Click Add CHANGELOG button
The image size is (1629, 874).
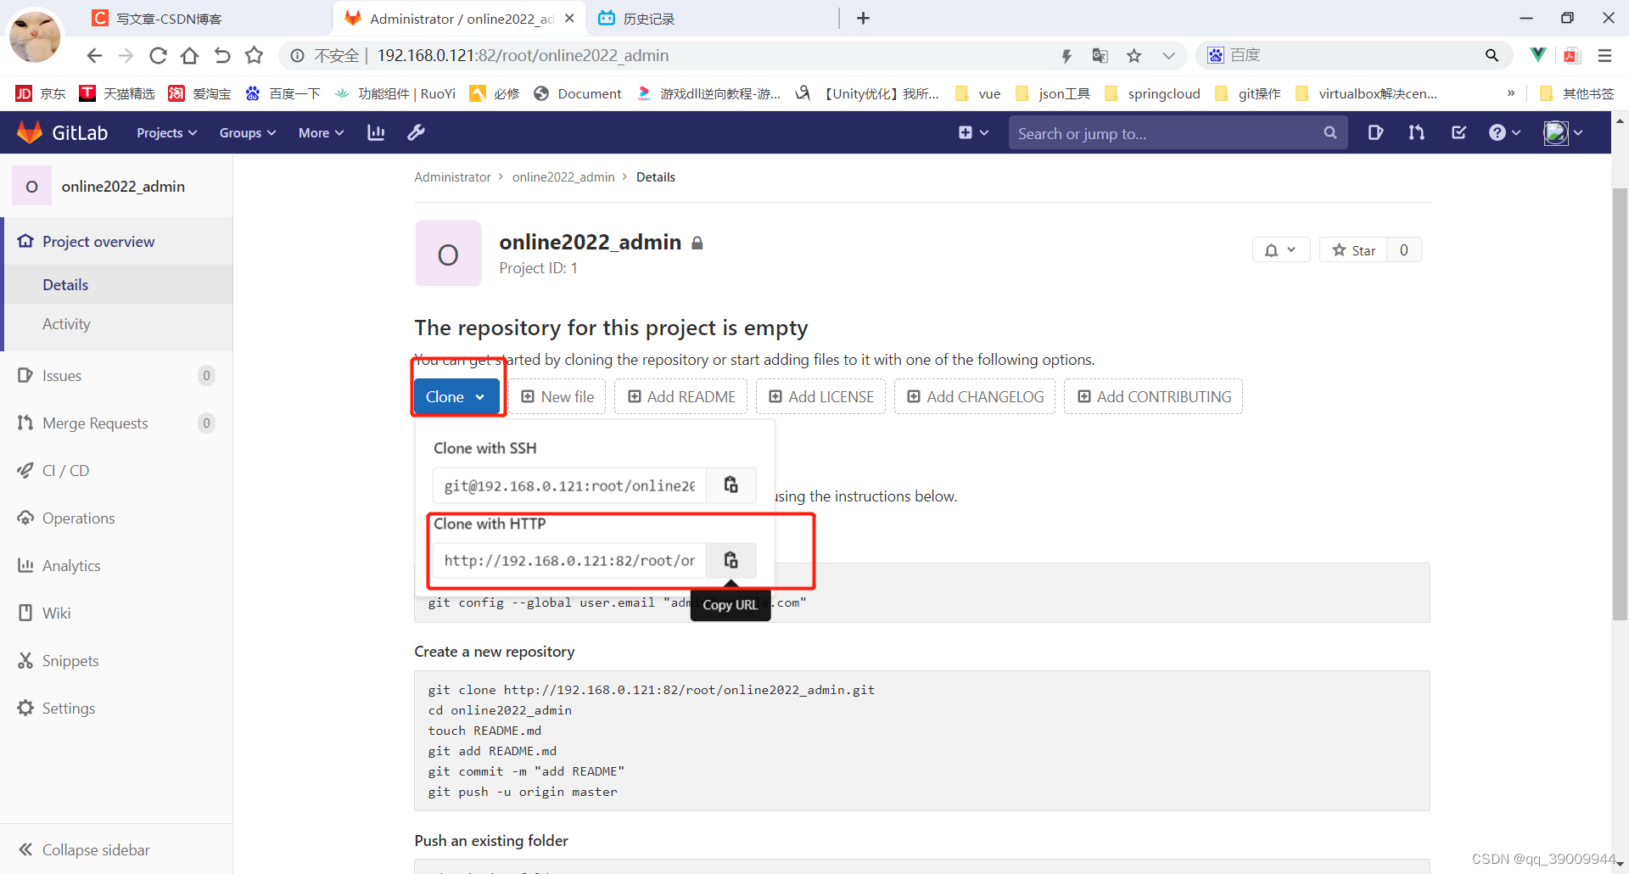pos(975,396)
